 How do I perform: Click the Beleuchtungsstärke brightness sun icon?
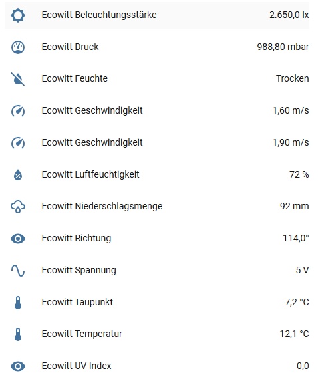[18, 15]
